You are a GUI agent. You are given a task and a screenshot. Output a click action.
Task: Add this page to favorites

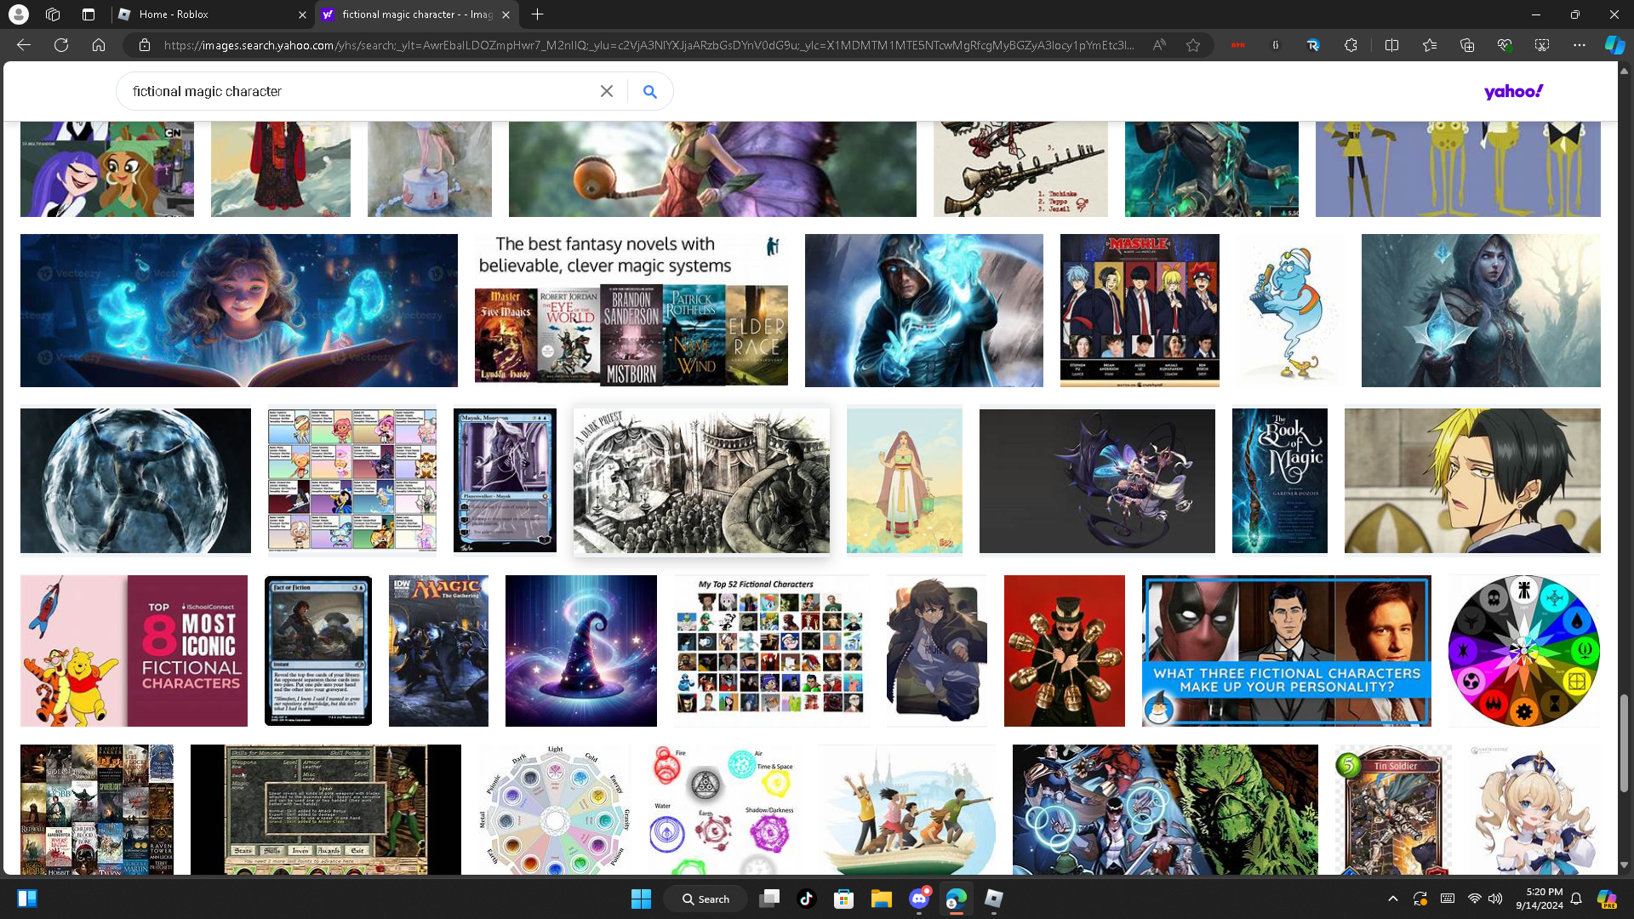tap(1193, 45)
